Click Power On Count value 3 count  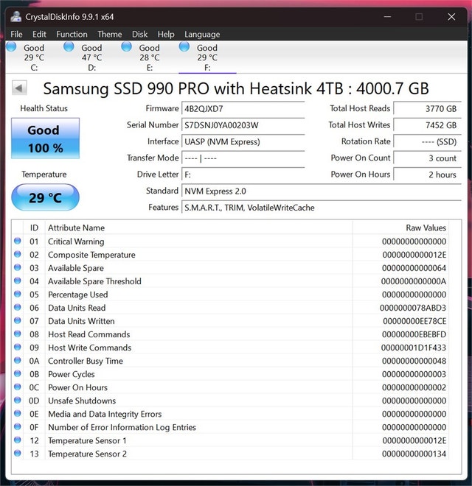tap(427, 158)
